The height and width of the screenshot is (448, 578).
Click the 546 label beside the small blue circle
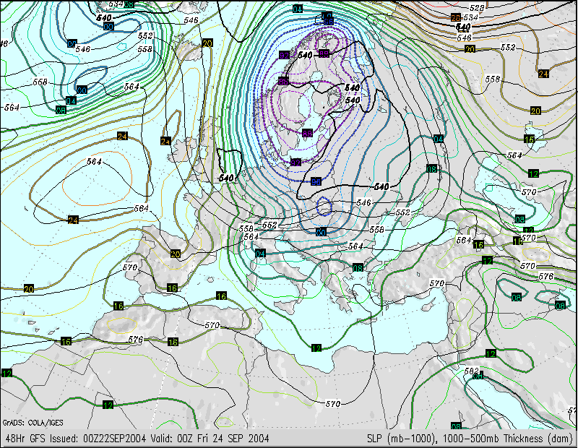[x=363, y=203]
